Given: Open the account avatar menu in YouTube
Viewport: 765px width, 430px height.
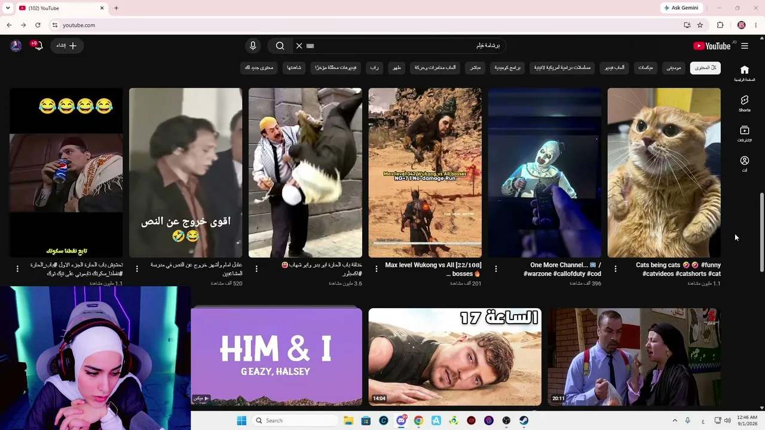Looking at the screenshot, I should tap(16, 46).
